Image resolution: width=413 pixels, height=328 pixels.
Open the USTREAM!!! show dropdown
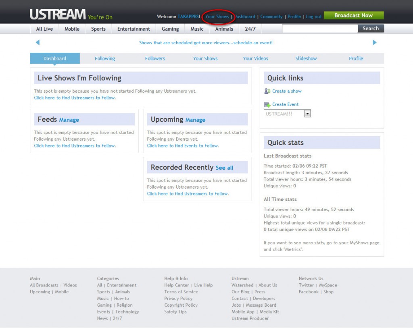coord(307,114)
